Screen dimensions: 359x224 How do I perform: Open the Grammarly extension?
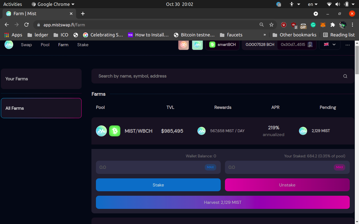click(313, 25)
